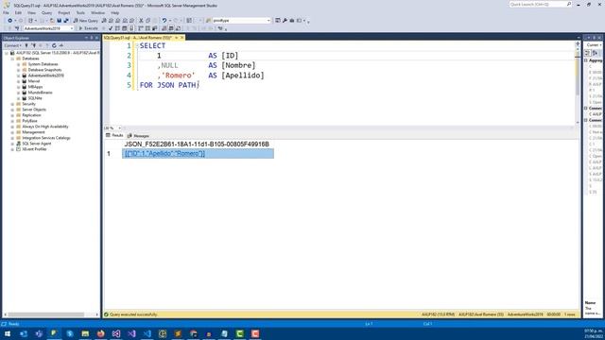Click the taskbar clock and date
The image size is (605, 340).
click(x=593, y=333)
